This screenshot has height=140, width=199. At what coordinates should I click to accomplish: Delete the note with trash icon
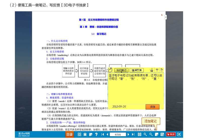click(x=162, y=70)
